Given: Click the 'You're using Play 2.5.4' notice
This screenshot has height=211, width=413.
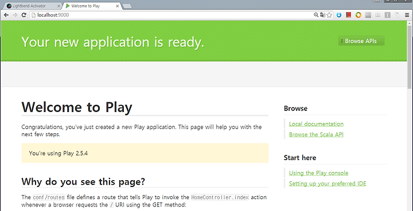Looking at the screenshot, I should click(x=145, y=153).
